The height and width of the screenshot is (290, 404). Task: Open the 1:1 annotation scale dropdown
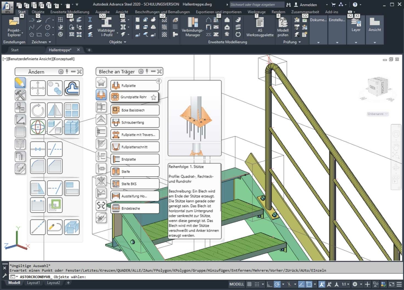[x=344, y=284]
